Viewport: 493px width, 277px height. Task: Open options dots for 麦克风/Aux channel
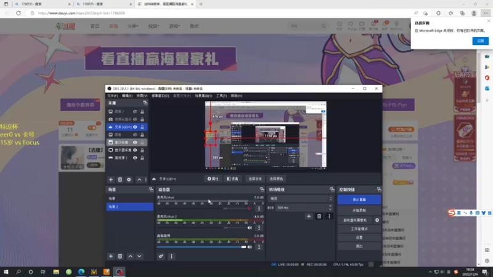coord(259,209)
